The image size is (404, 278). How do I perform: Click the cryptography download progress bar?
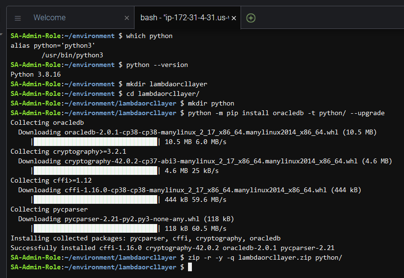[x=95, y=171]
